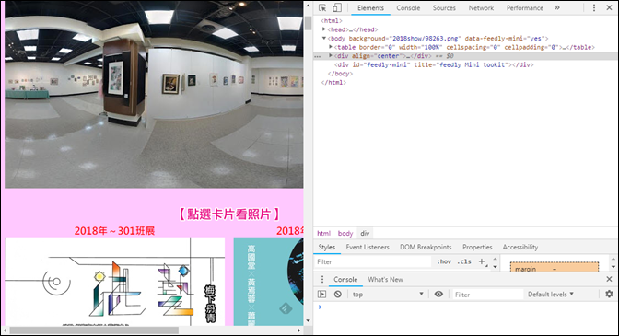
Task: Open the Event Listeners tab
Action: tap(368, 247)
